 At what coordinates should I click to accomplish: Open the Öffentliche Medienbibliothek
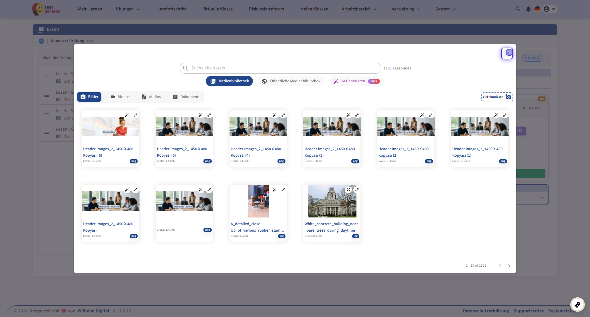coord(291,81)
